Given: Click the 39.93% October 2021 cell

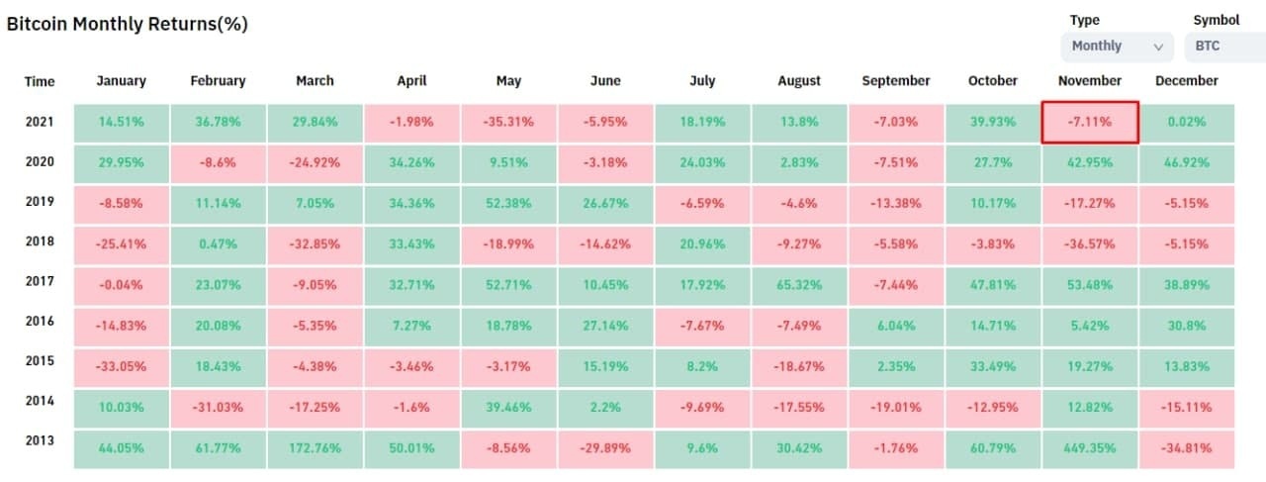Looking at the screenshot, I should [993, 123].
